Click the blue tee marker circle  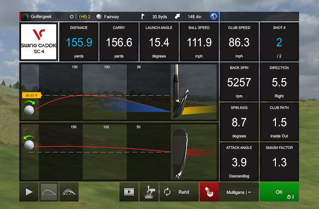71,16
